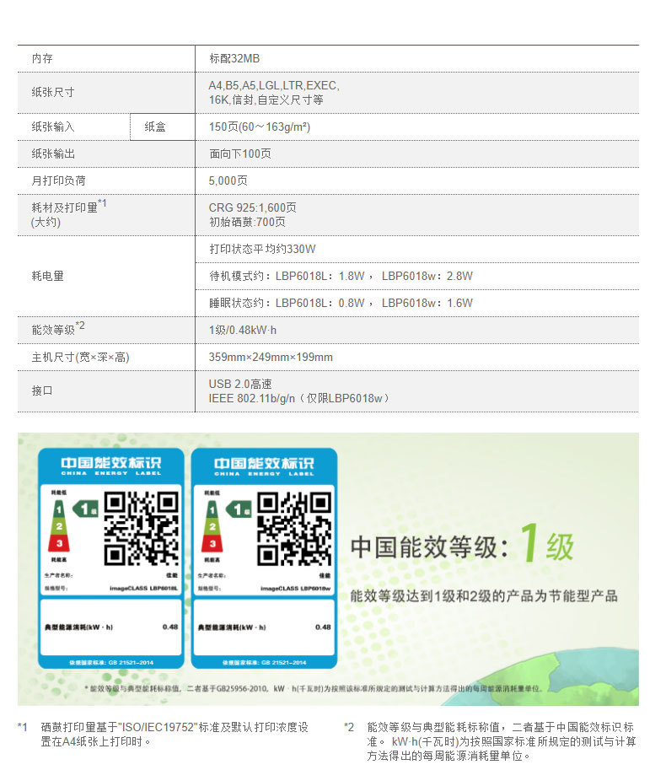The width and height of the screenshot is (666, 770).
Task: Click the 'imageCLASS LBP6018w' model text
Action: (x=295, y=589)
